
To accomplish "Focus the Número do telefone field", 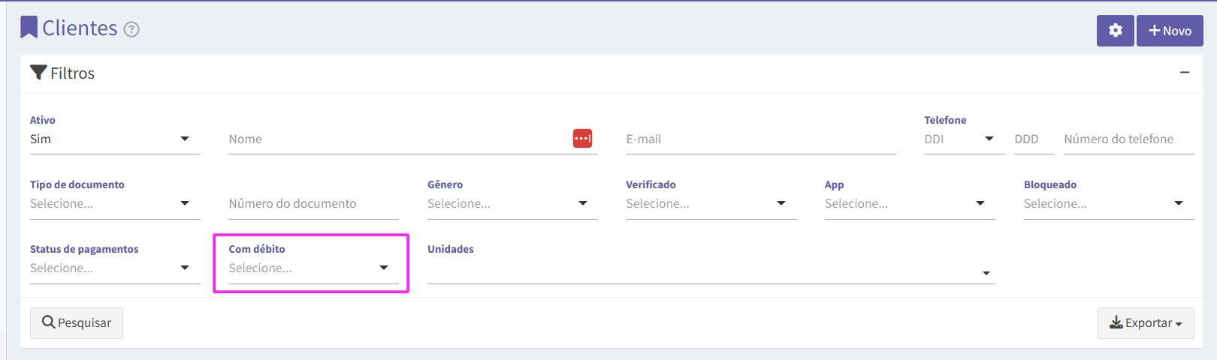I will tap(1129, 139).
